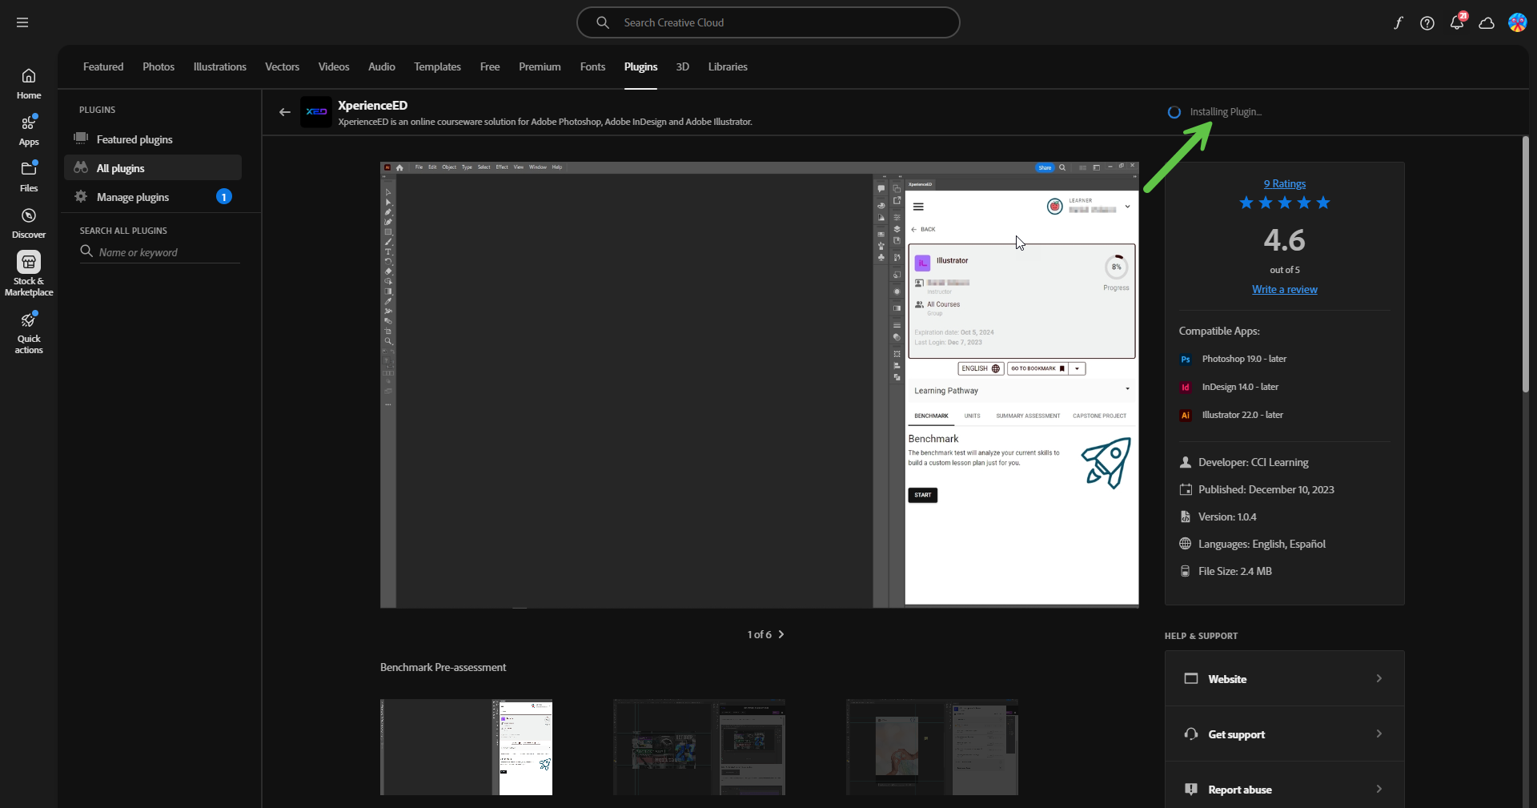
Task: Switch to the Photos tab
Action: (159, 66)
